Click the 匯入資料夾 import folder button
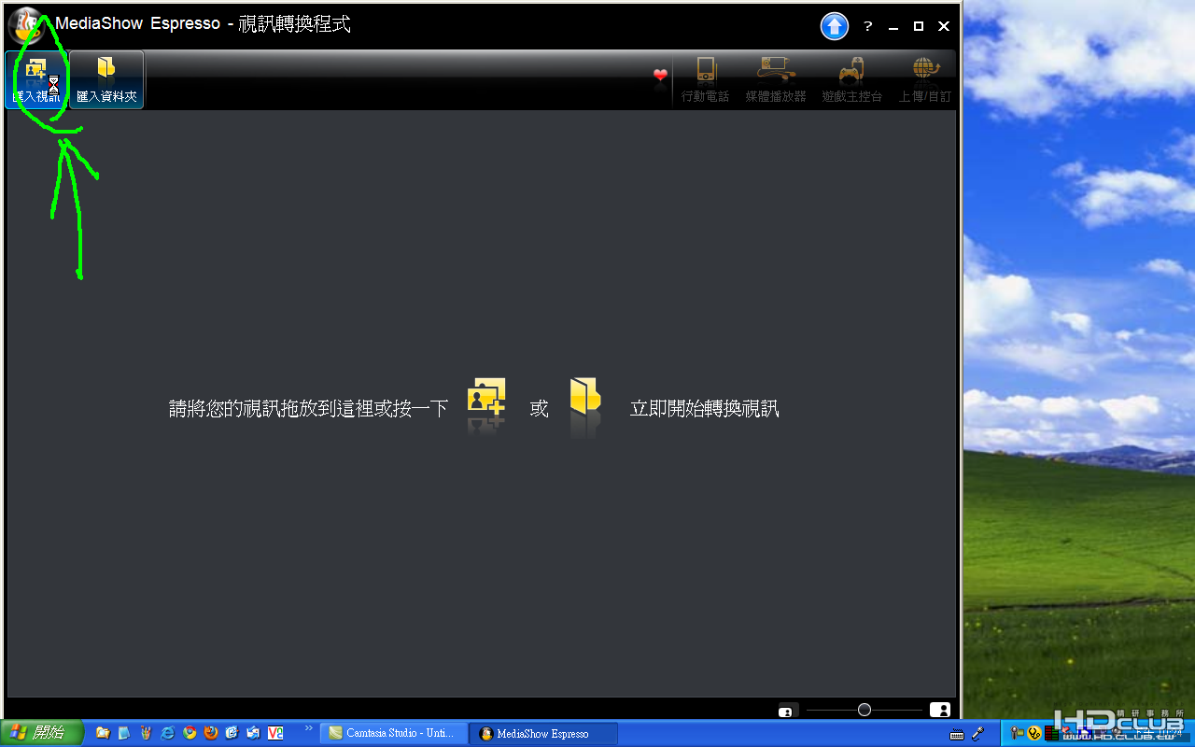The image size is (1195, 747). tap(106, 79)
